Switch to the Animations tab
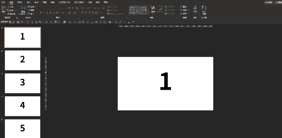 [52, 2]
